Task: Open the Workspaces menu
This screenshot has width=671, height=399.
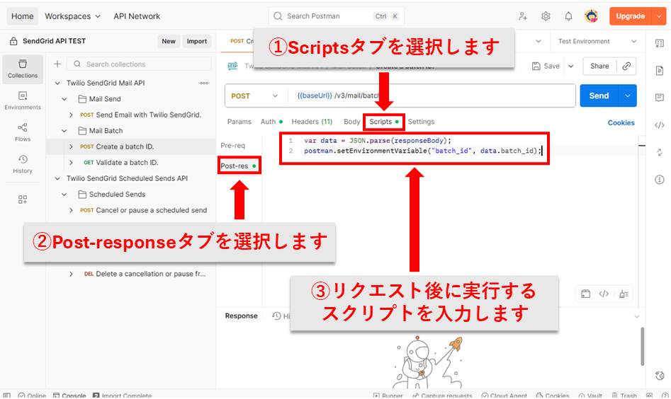Action: (x=72, y=16)
